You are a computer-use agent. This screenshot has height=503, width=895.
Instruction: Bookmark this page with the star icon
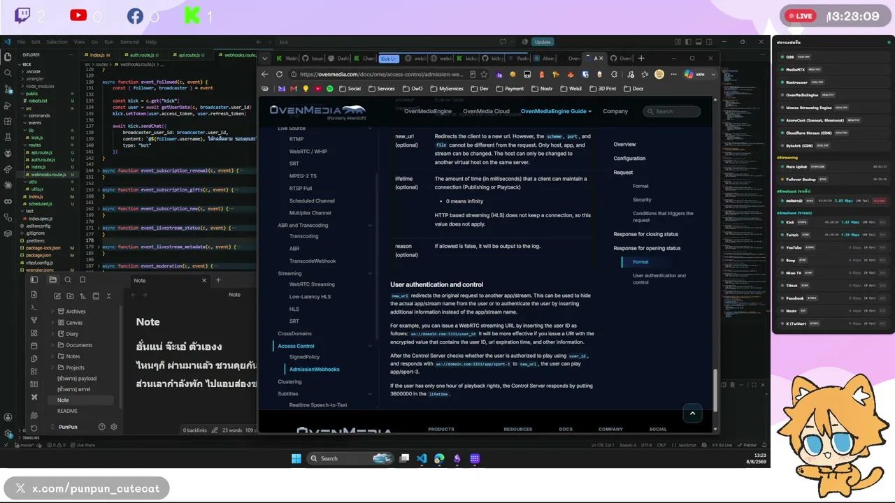click(484, 74)
